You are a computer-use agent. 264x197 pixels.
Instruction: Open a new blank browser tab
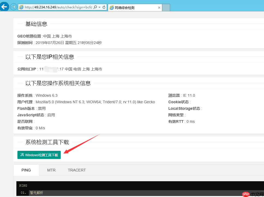pos(166,8)
